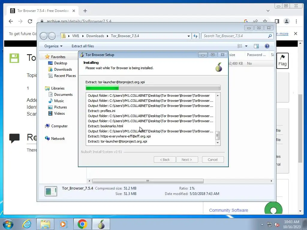Select VM1 in the address breadcrumb
Viewport: 307px width, 230px height.
click(x=76, y=36)
